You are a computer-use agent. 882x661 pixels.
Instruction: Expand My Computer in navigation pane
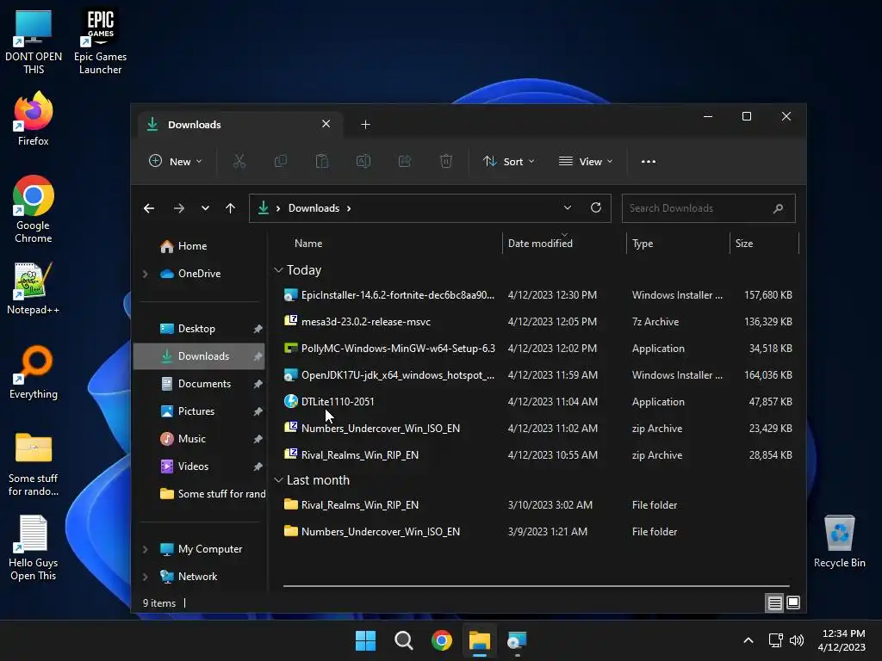click(x=145, y=549)
